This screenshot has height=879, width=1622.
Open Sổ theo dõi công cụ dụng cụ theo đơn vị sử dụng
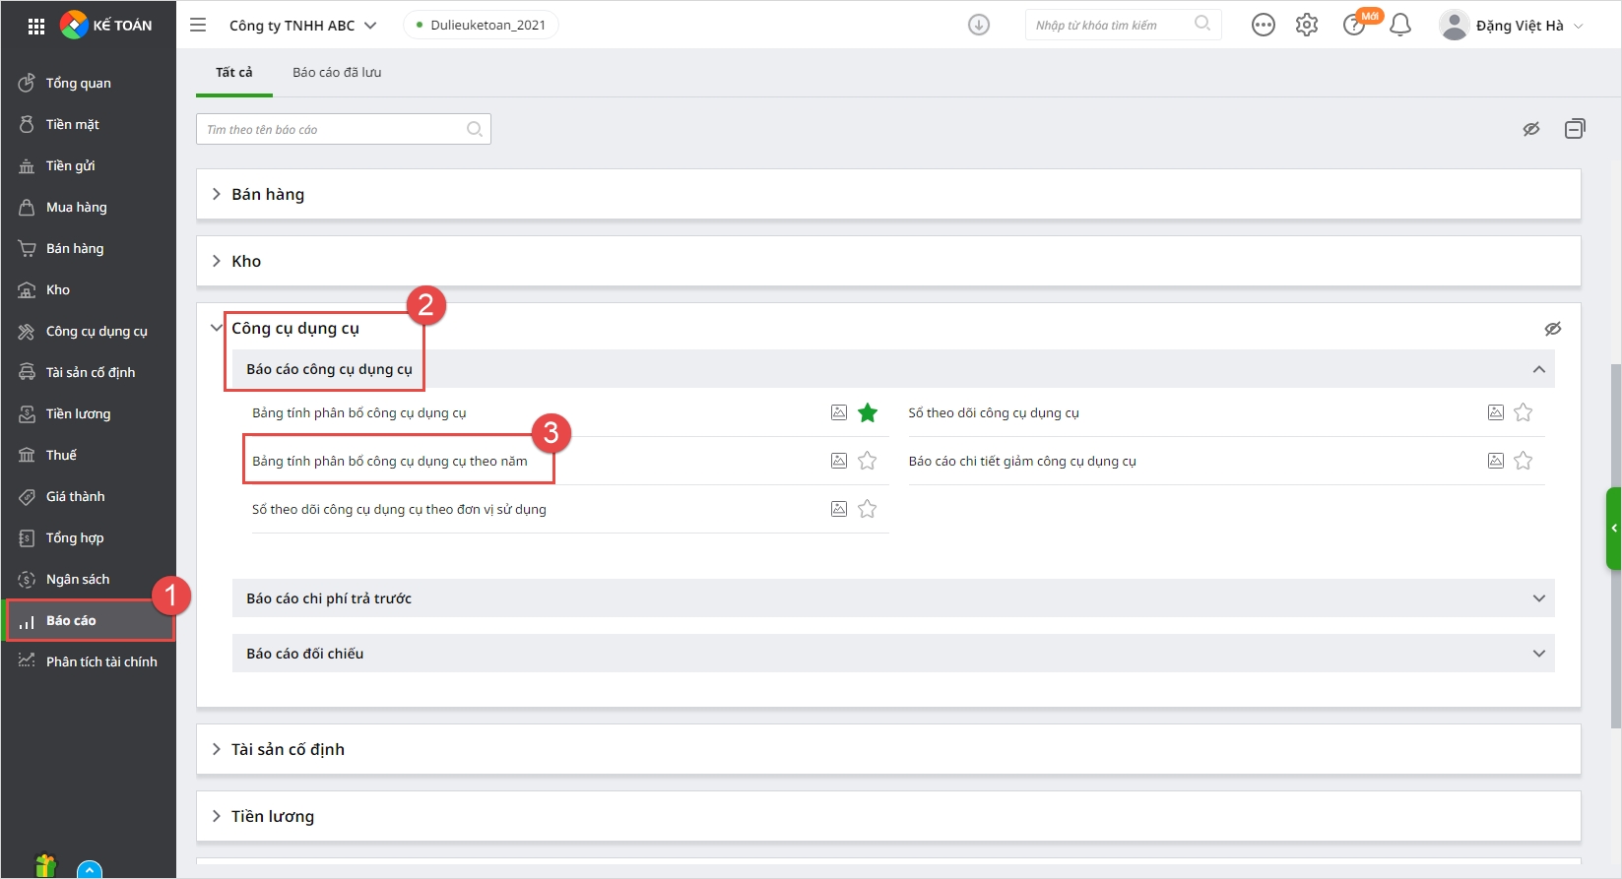pyautogui.click(x=399, y=510)
